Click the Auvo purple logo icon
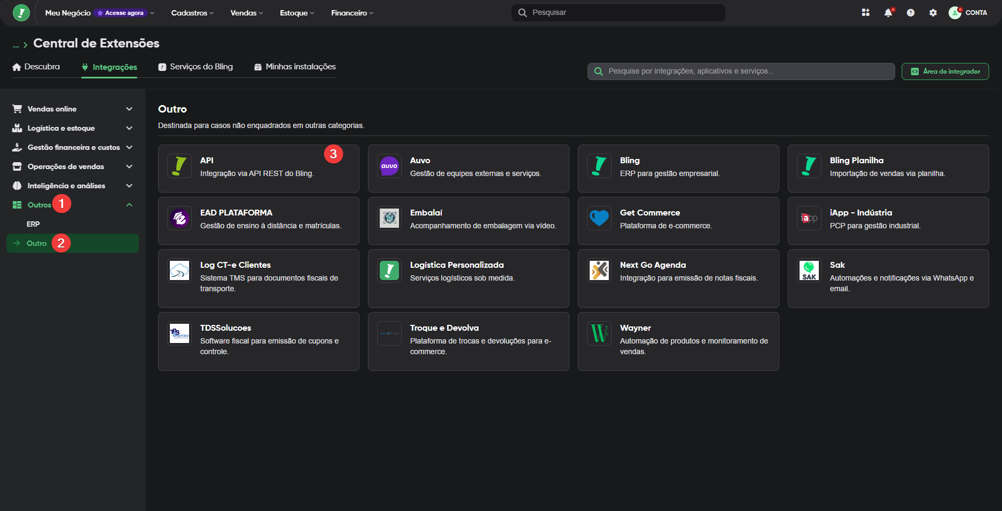The width and height of the screenshot is (1002, 511). coord(389,166)
